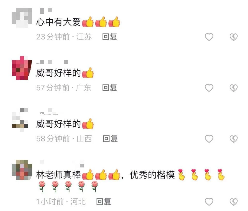Open the red pixelated avatar of 广东 commenter
This screenshot has height=211, width=248.
22,68
